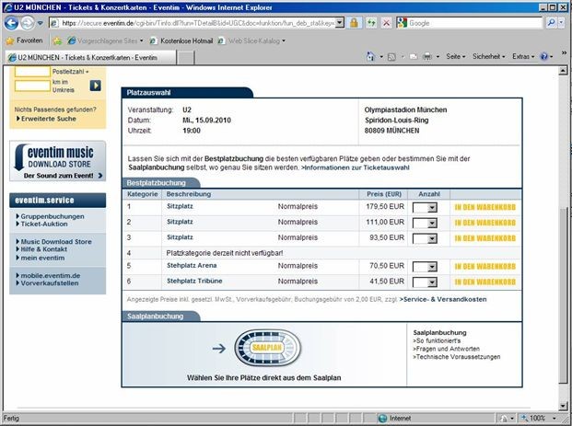
Task: Click the Stop loading X icon
Action: coord(386,22)
